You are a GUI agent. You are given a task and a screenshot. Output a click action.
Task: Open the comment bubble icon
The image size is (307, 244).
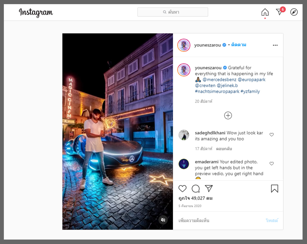[x=196, y=189]
